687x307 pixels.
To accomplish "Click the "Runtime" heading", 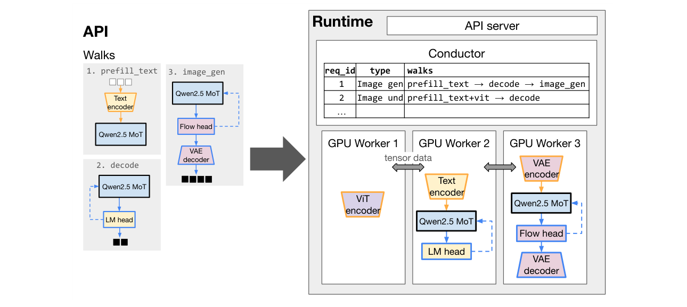I will click(342, 22).
